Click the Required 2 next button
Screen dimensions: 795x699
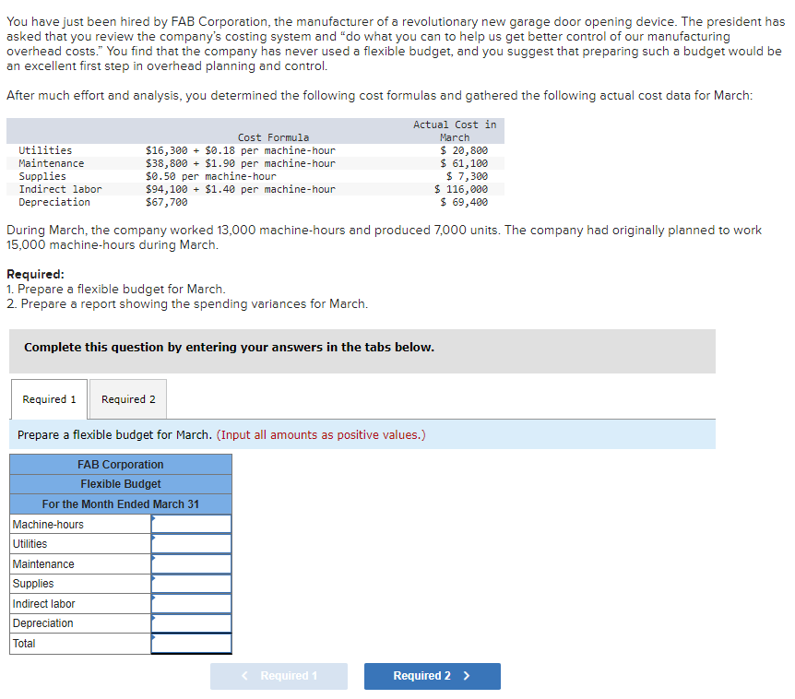click(432, 676)
